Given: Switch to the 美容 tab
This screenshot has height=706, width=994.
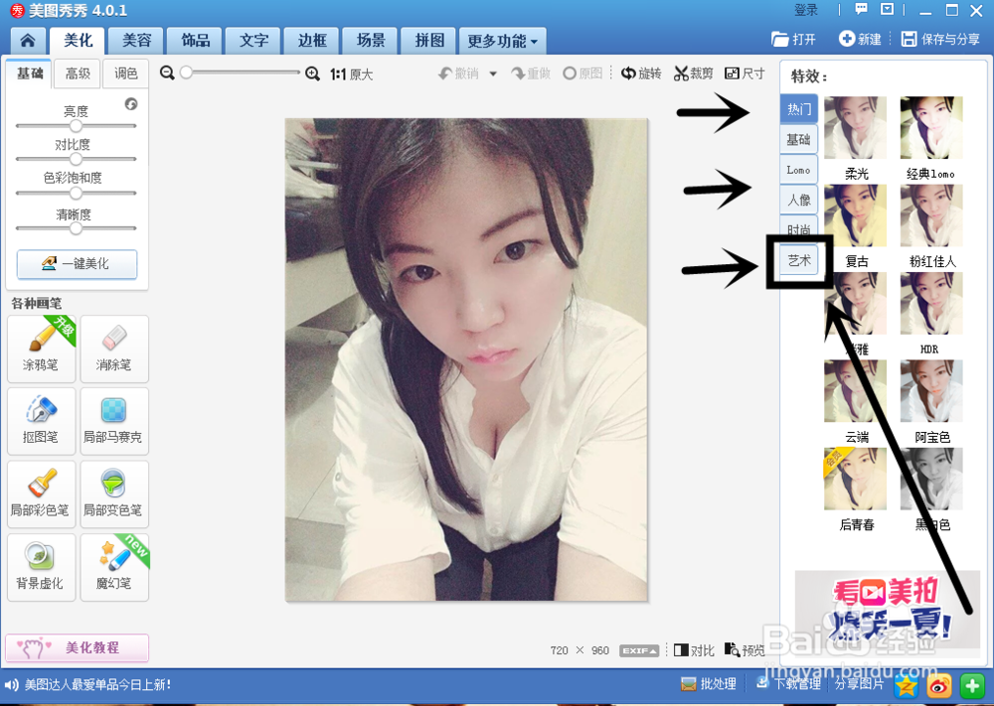Looking at the screenshot, I should pyautogui.click(x=136, y=41).
